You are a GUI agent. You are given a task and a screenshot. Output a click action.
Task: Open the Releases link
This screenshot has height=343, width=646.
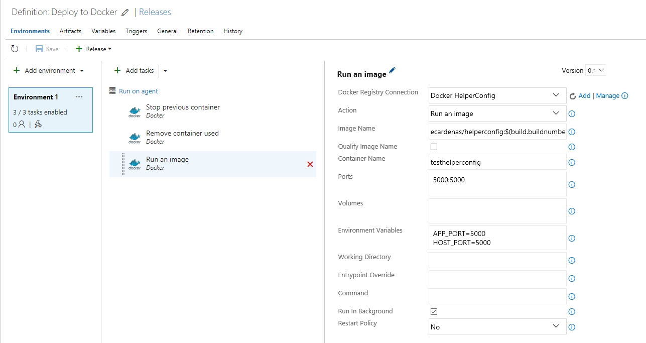pos(155,12)
